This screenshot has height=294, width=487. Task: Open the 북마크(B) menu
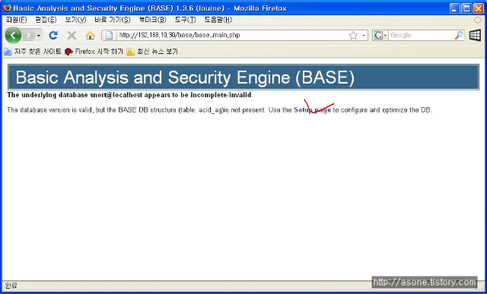(152, 20)
